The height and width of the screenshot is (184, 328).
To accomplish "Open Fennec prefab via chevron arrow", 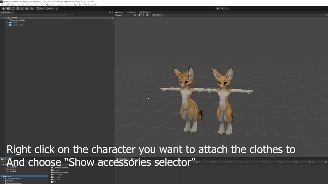I will tap(113, 22).
